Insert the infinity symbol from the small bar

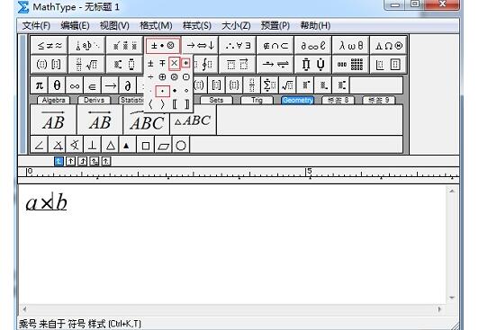[x=75, y=85]
